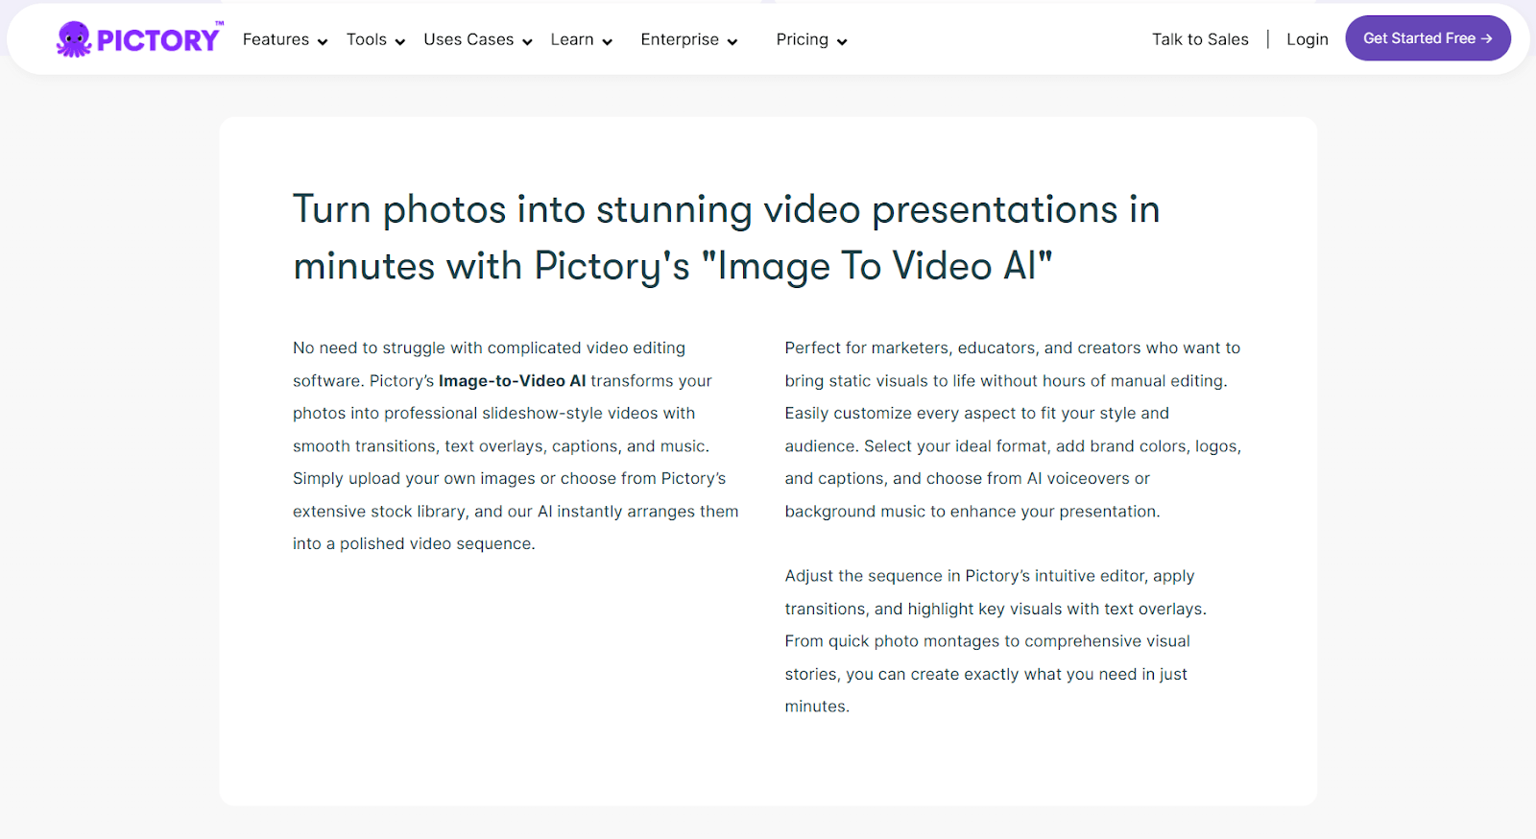This screenshot has height=839, width=1536.
Task: Click the Pictory octopus logo
Action: click(139, 39)
